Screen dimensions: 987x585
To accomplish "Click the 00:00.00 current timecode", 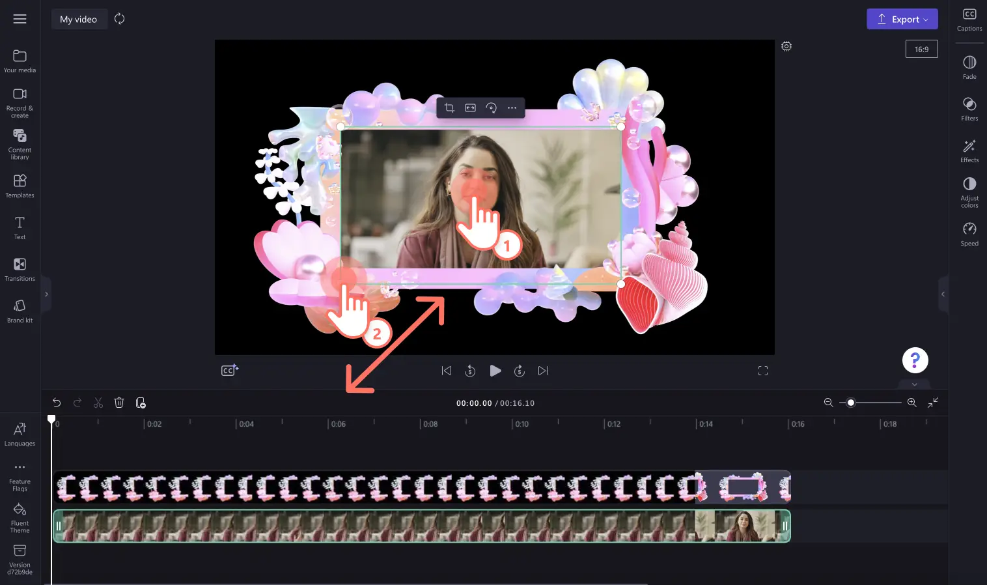I will [x=474, y=403].
